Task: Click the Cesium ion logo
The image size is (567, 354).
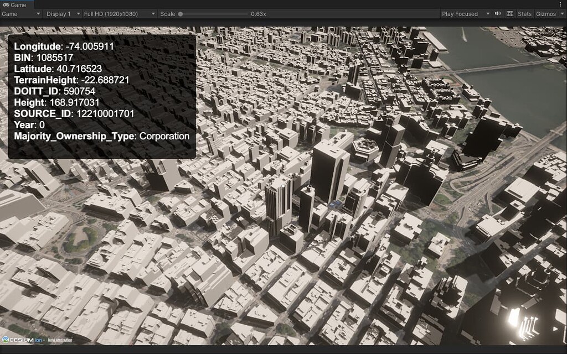Action: click(22, 340)
